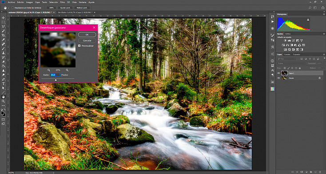The image size is (326, 174).
Task: Open the Selección menu
Action: point(53,2)
